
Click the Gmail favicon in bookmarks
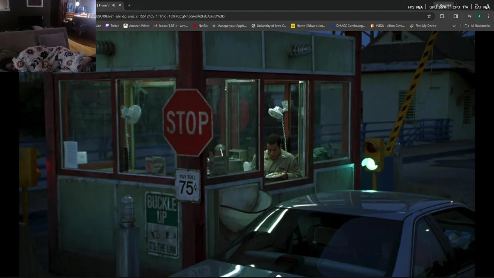point(155,26)
